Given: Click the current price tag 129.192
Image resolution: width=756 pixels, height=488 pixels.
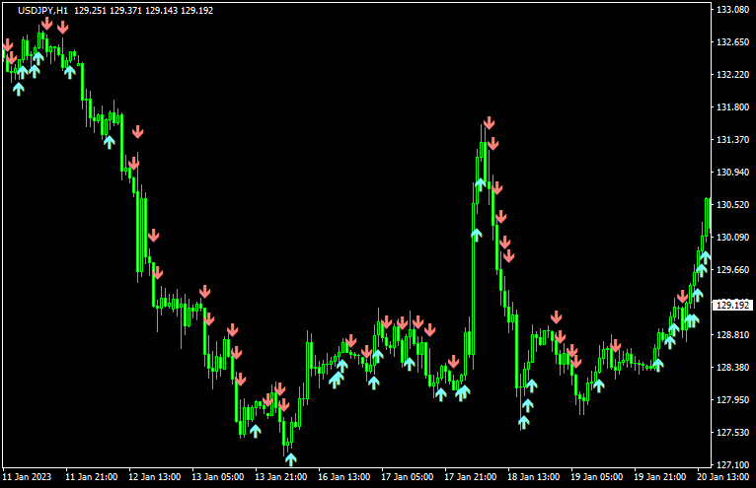Looking at the screenshot, I should pos(732,305).
